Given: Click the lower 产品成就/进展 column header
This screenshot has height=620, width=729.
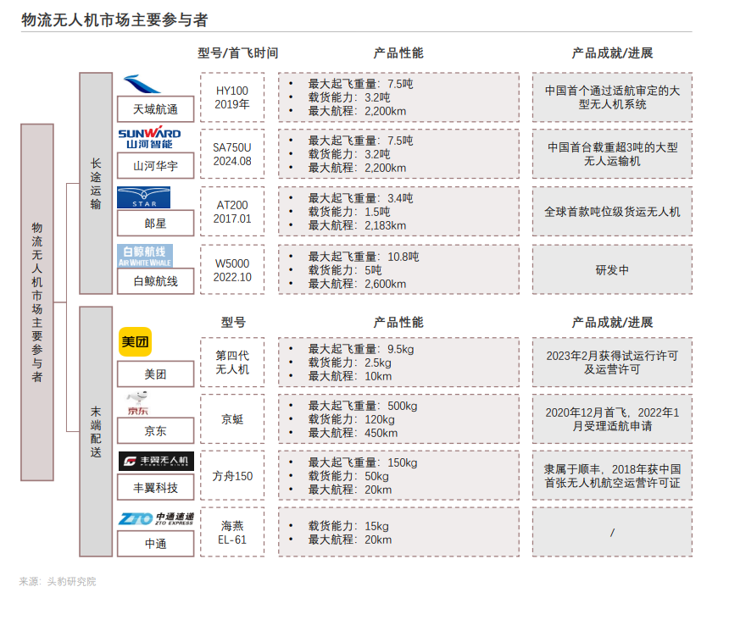Looking at the screenshot, I should 612,323.
